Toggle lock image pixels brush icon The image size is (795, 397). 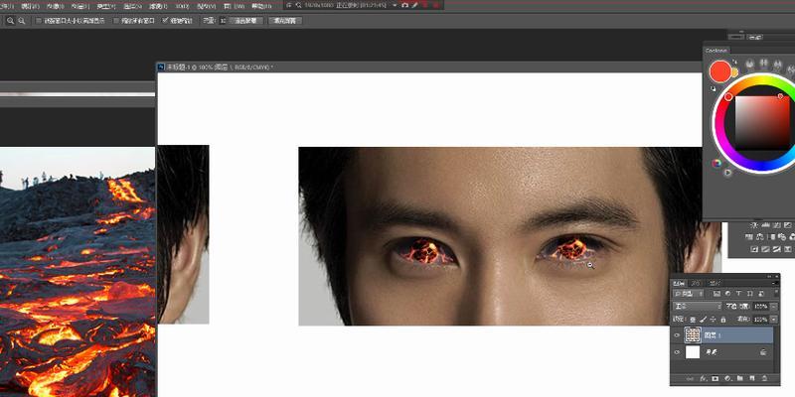(704, 320)
